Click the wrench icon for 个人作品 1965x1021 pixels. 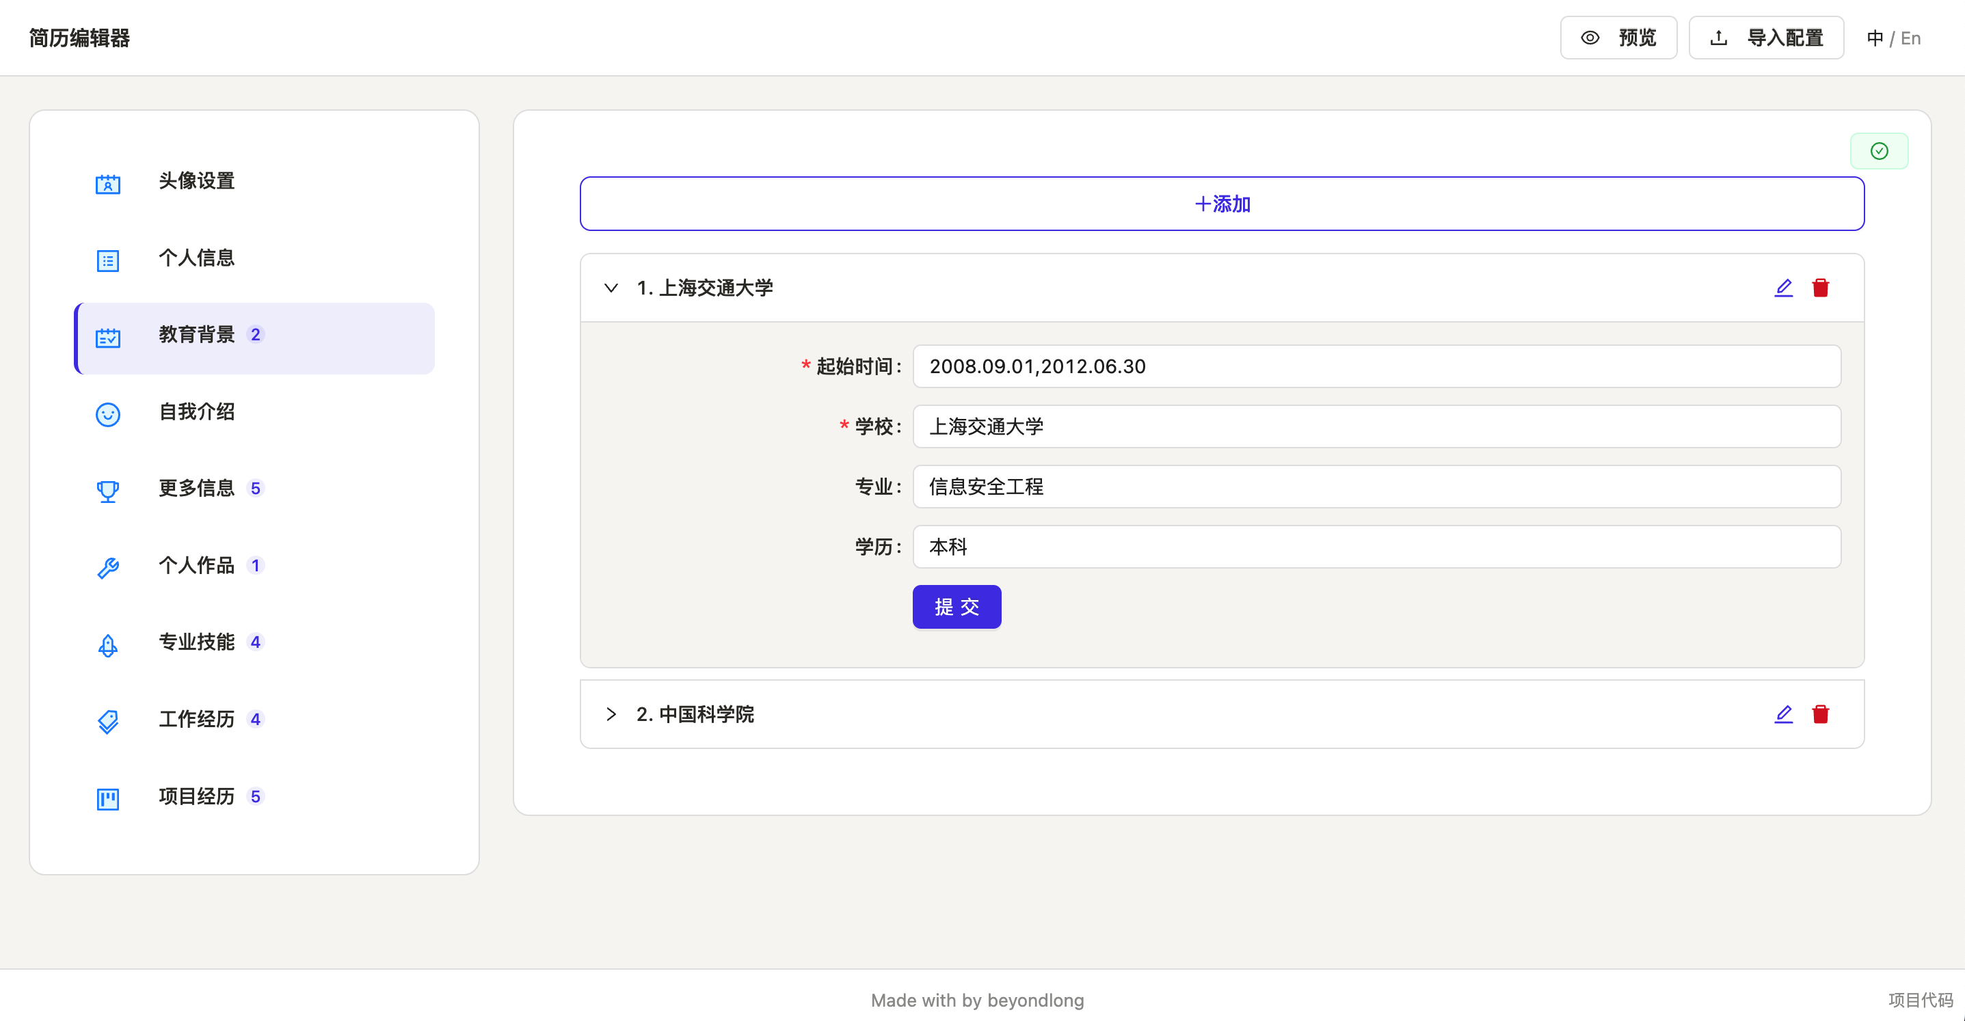(107, 568)
